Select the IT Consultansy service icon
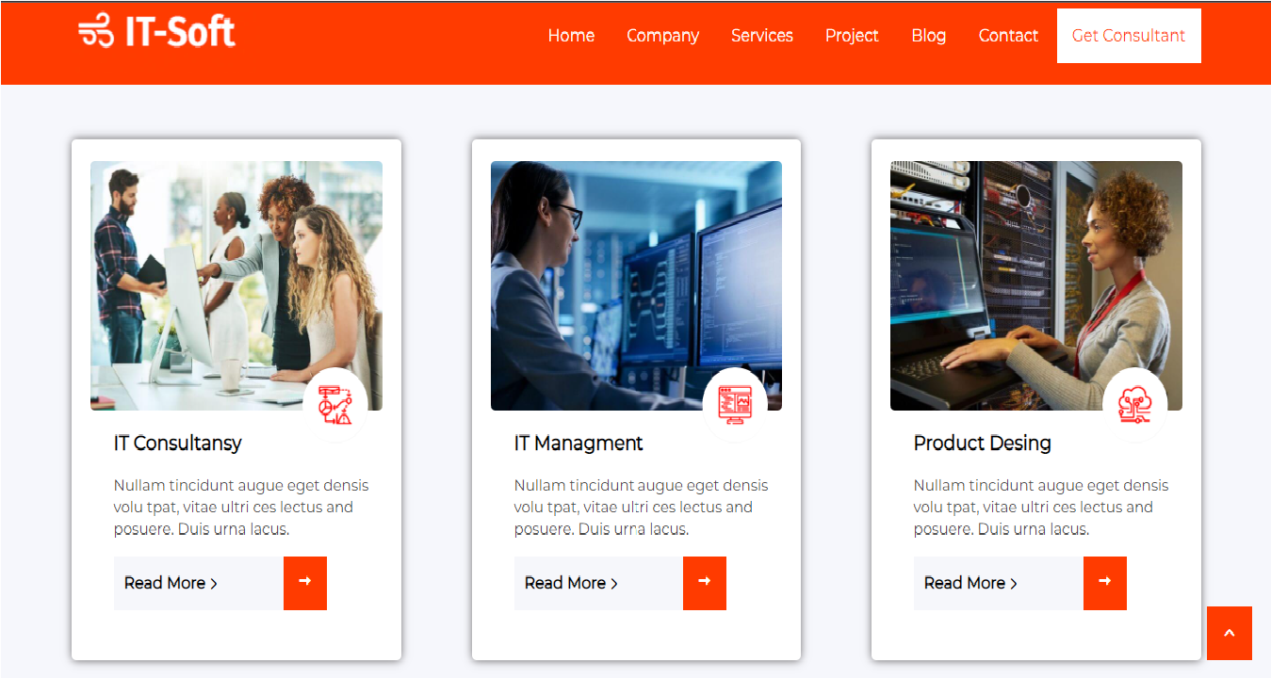The image size is (1271, 678). tap(336, 403)
